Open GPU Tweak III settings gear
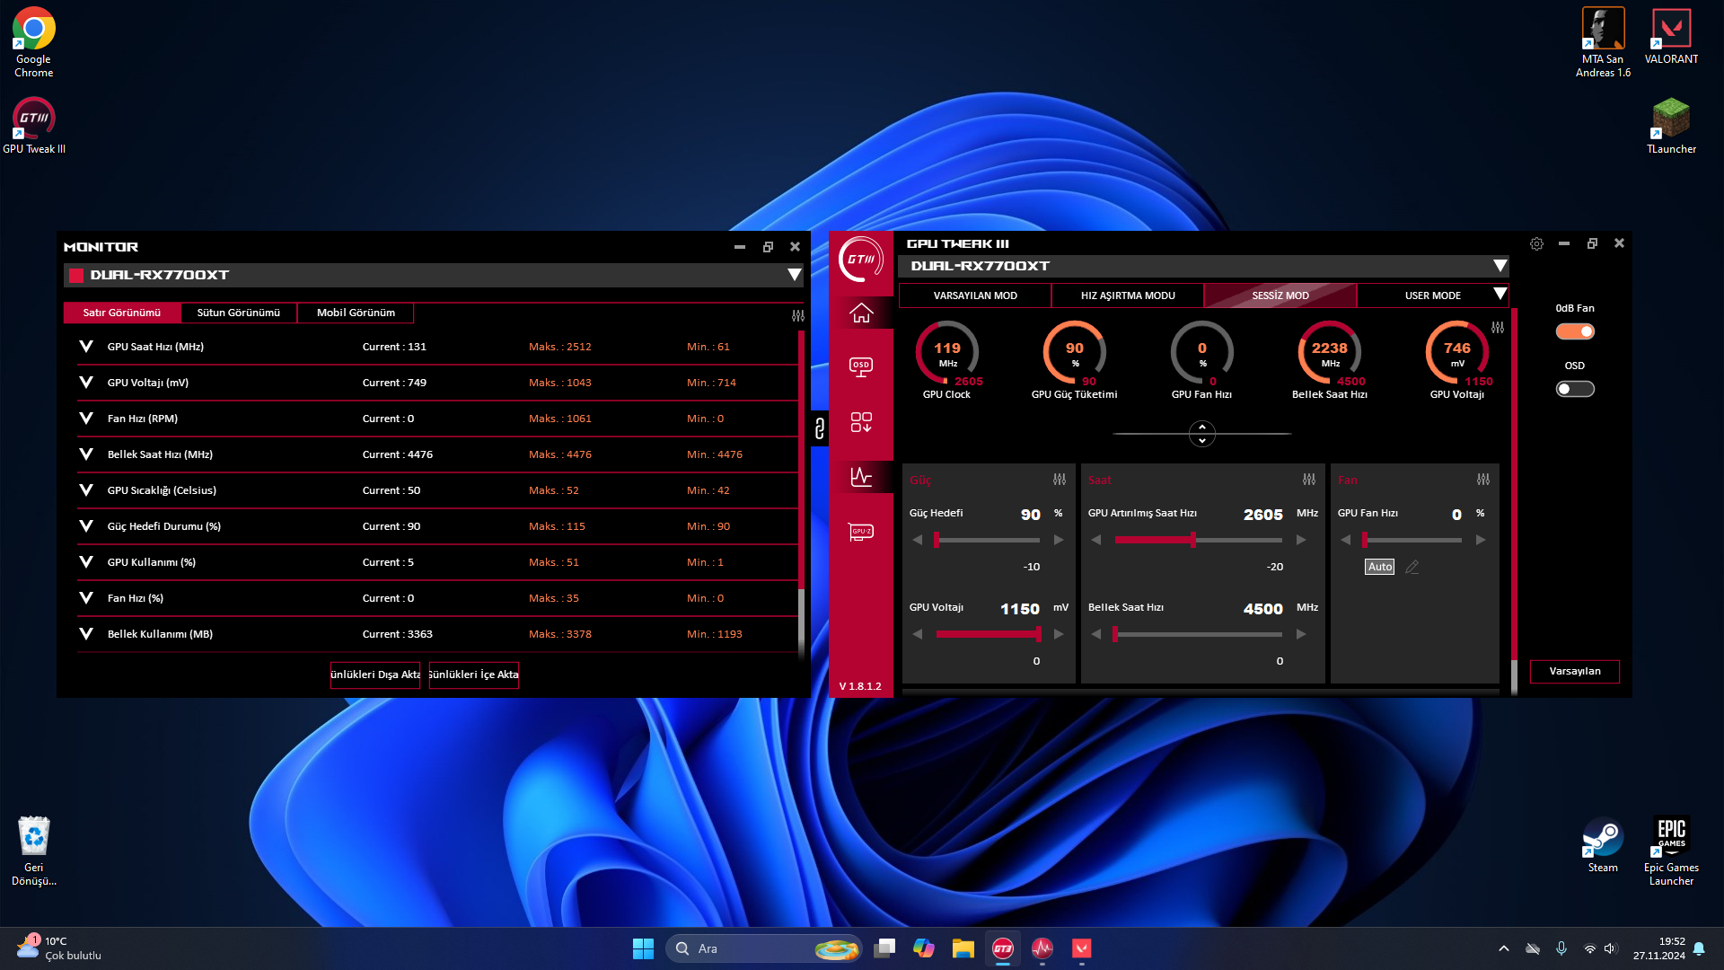 (1536, 244)
